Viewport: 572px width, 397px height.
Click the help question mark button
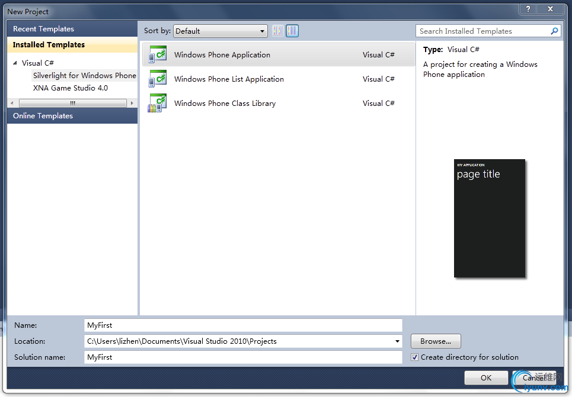tap(528, 9)
